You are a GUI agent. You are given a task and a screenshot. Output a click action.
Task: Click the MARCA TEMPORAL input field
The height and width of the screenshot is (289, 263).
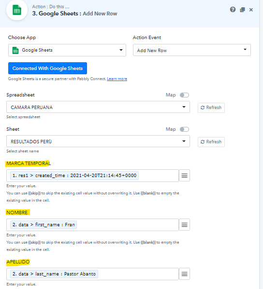pyautogui.click(x=92, y=176)
